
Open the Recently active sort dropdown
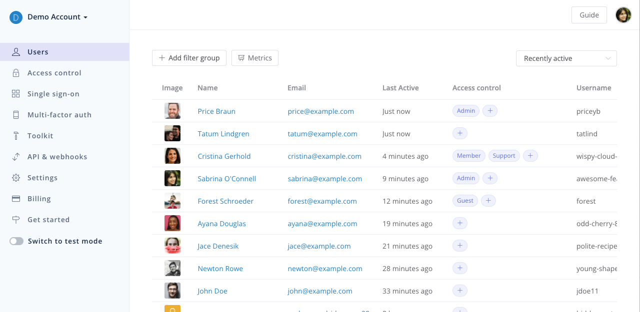566,58
